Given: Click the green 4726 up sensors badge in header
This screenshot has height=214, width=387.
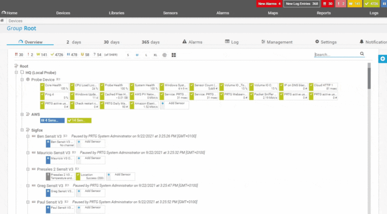Looking at the screenshot, I should 372,4.
